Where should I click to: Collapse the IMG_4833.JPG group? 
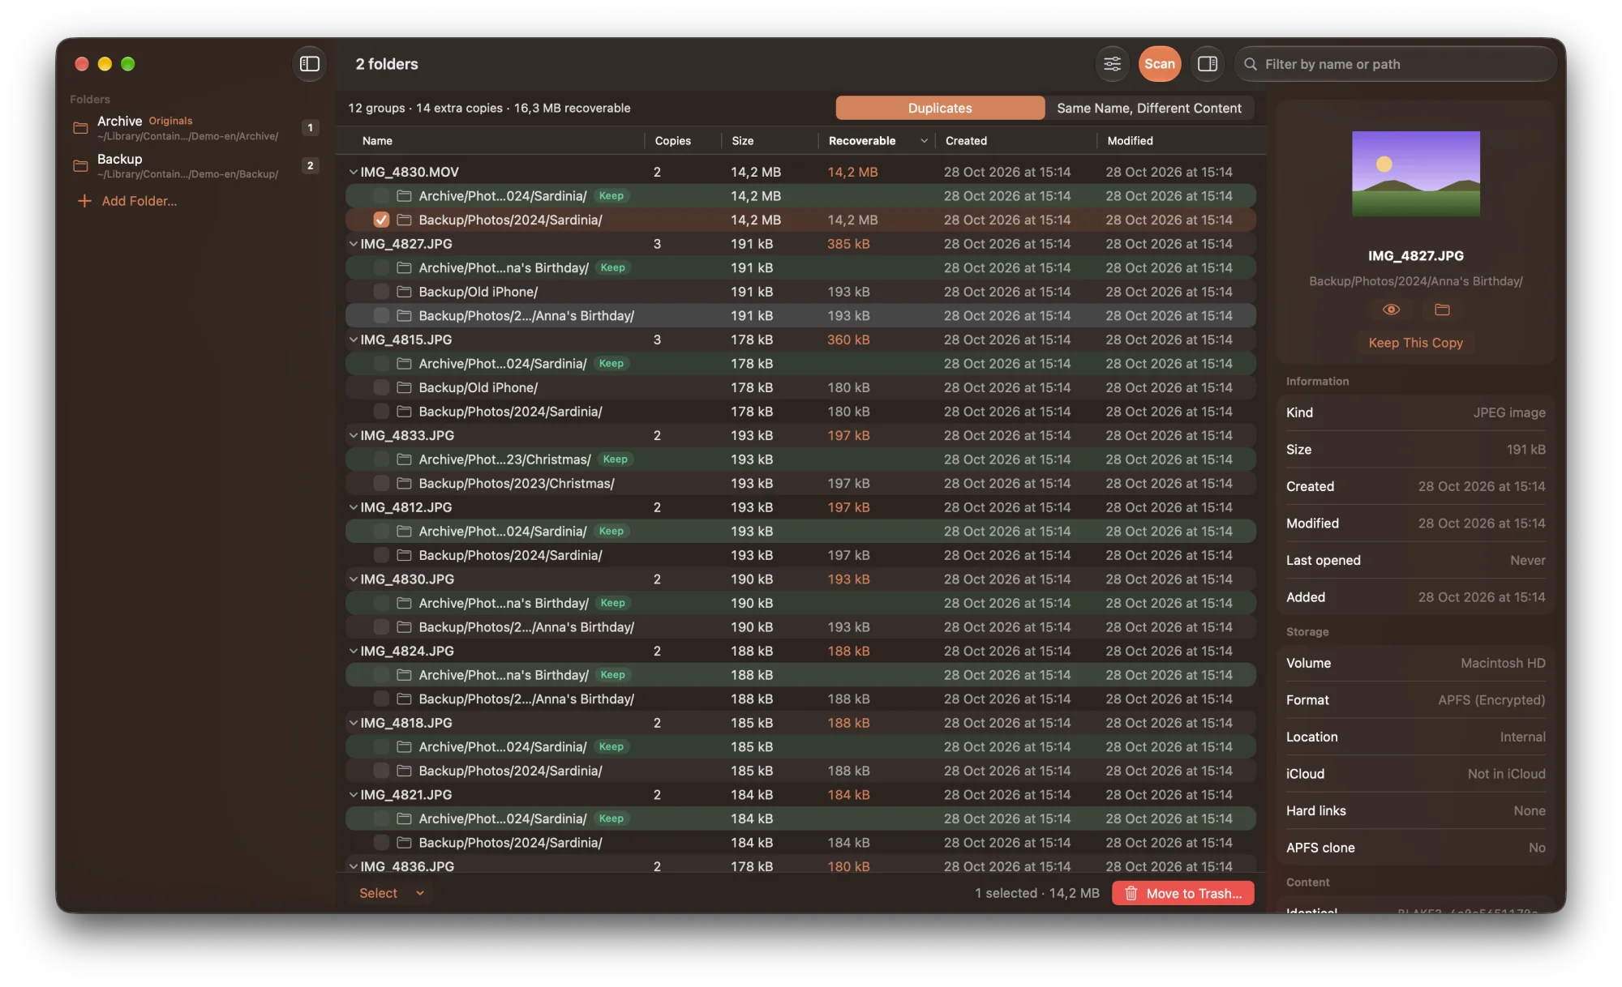[353, 435]
